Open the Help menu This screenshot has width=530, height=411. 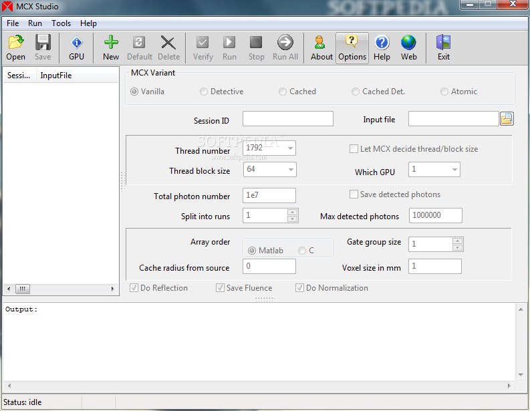point(88,23)
